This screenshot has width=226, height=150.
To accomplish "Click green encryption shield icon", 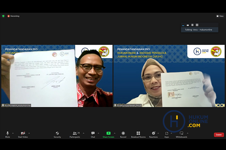I will coord(3,16).
